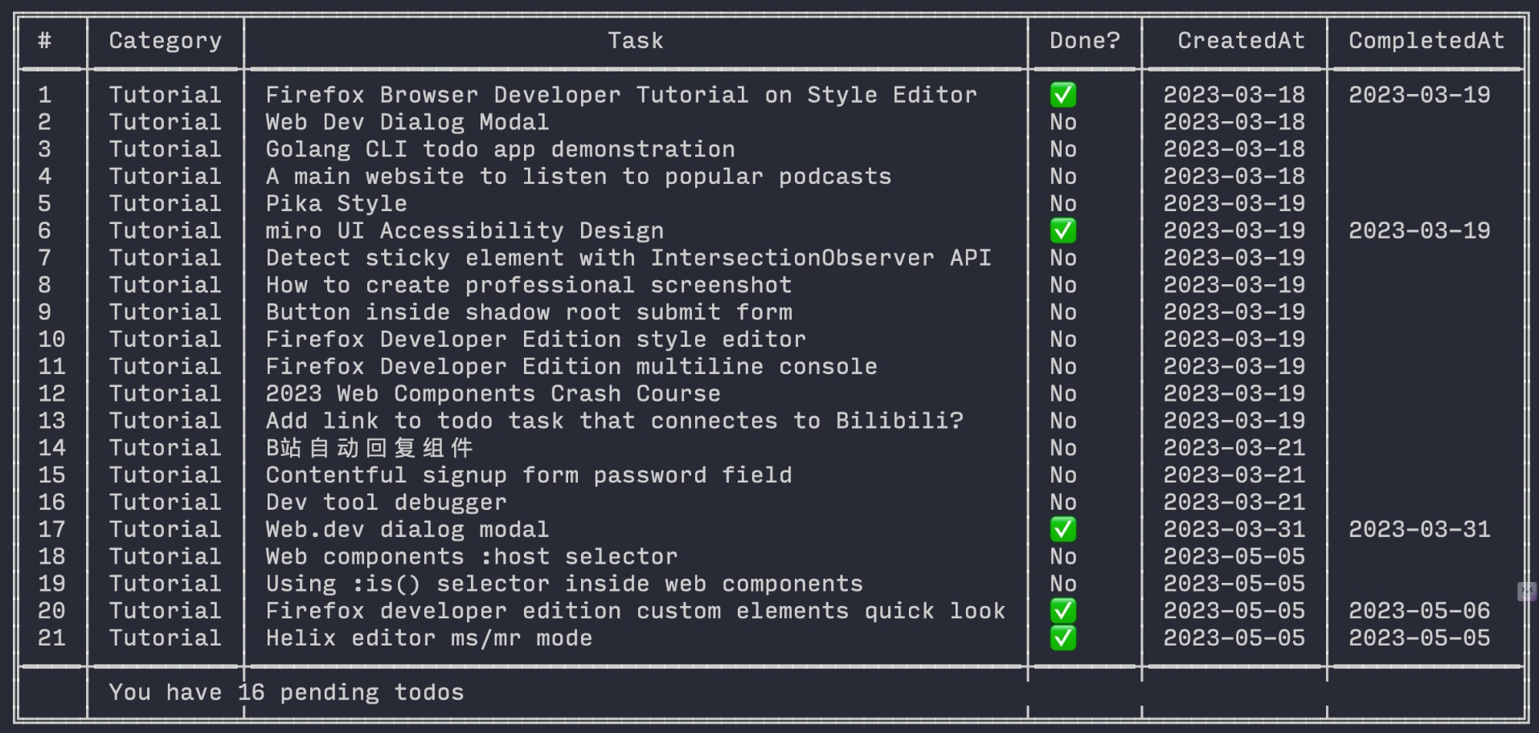
Task: Select task "Web.dev dialog modal"
Action: [x=407, y=530]
